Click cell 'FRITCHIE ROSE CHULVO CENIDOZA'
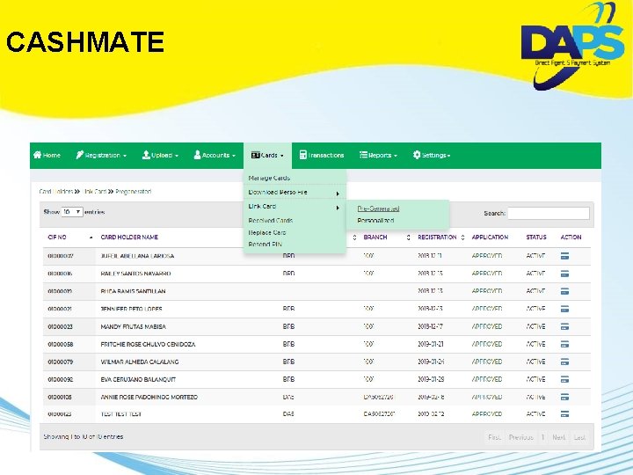Image resolution: width=633 pixels, height=475 pixels. 148,345
